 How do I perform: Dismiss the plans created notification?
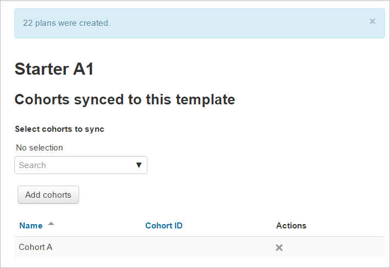click(372, 21)
